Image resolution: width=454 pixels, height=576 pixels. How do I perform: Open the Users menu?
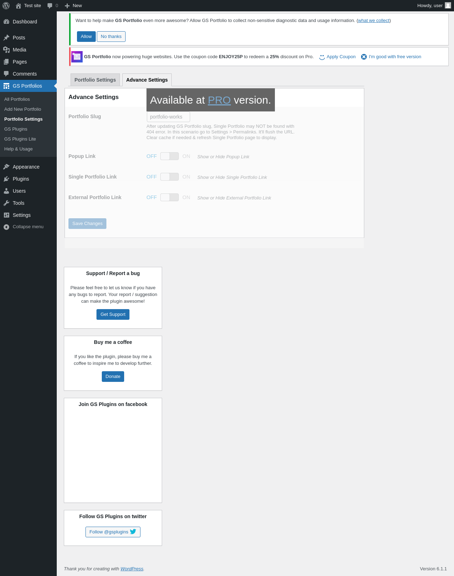[28, 191]
